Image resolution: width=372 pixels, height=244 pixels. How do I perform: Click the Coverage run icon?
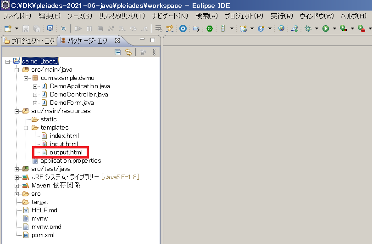pos(343,28)
